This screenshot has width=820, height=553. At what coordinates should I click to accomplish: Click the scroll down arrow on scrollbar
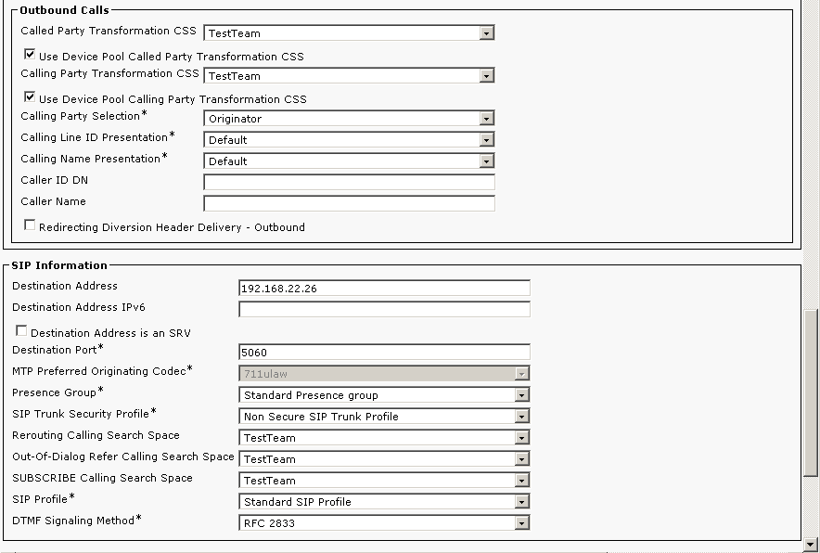point(812,544)
